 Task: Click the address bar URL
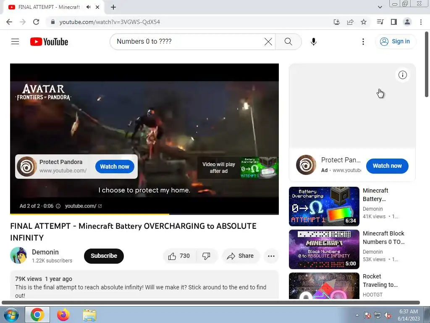coord(110,22)
